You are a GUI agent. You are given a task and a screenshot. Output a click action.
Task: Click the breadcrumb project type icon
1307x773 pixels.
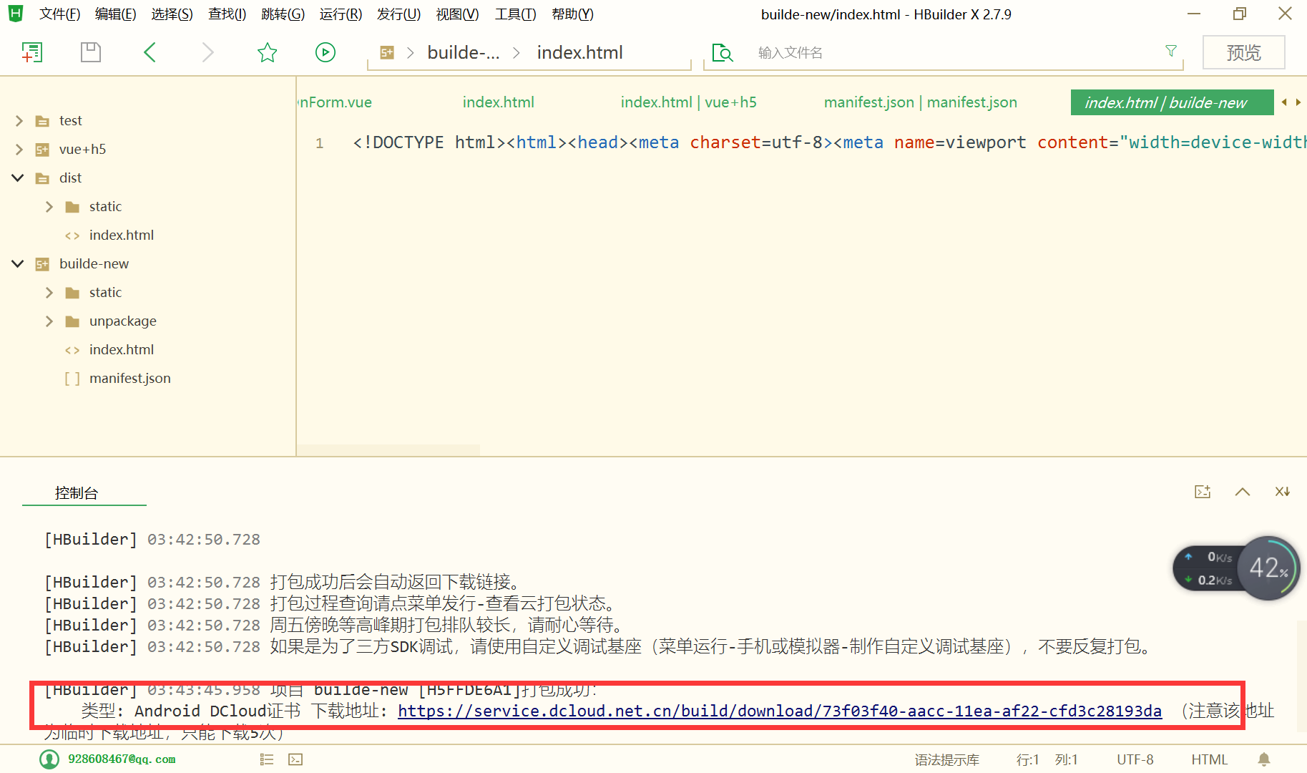click(387, 52)
